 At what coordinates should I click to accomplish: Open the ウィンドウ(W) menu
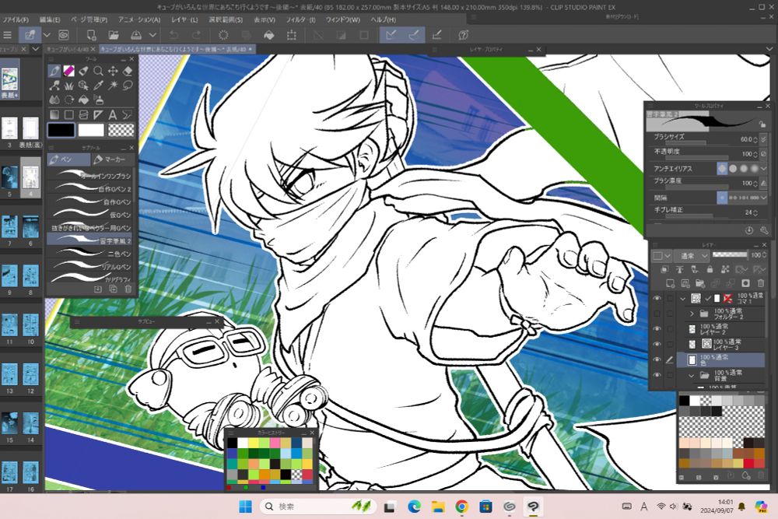[x=342, y=19]
